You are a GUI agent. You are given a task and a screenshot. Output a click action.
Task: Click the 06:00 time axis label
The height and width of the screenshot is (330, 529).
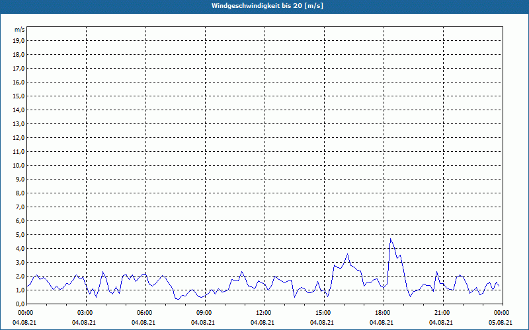click(145, 313)
